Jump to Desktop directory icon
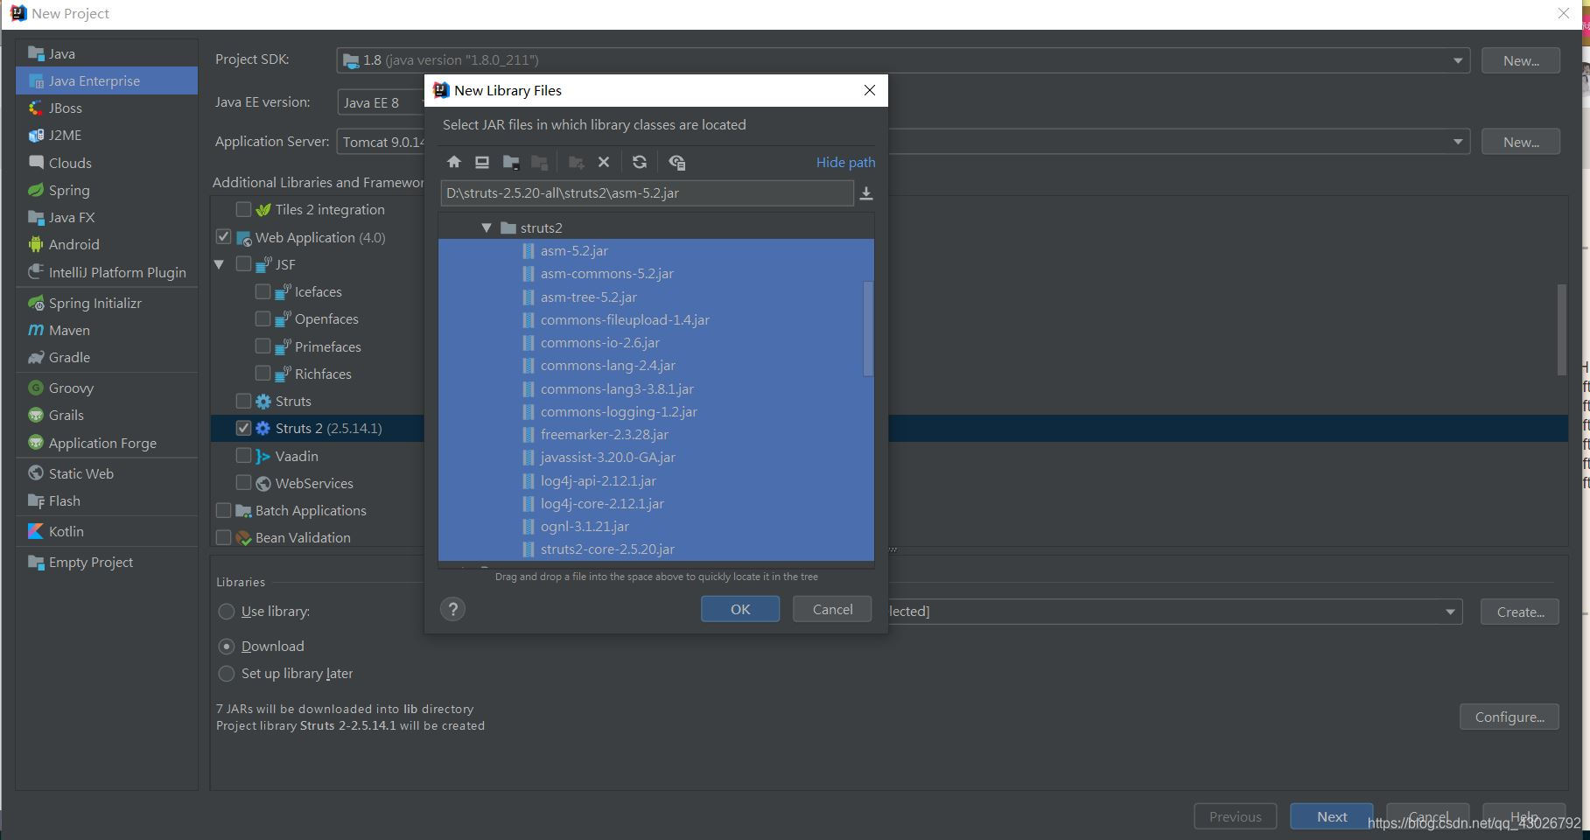This screenshot has width=1590, height=840. click(x=481, y=162)
